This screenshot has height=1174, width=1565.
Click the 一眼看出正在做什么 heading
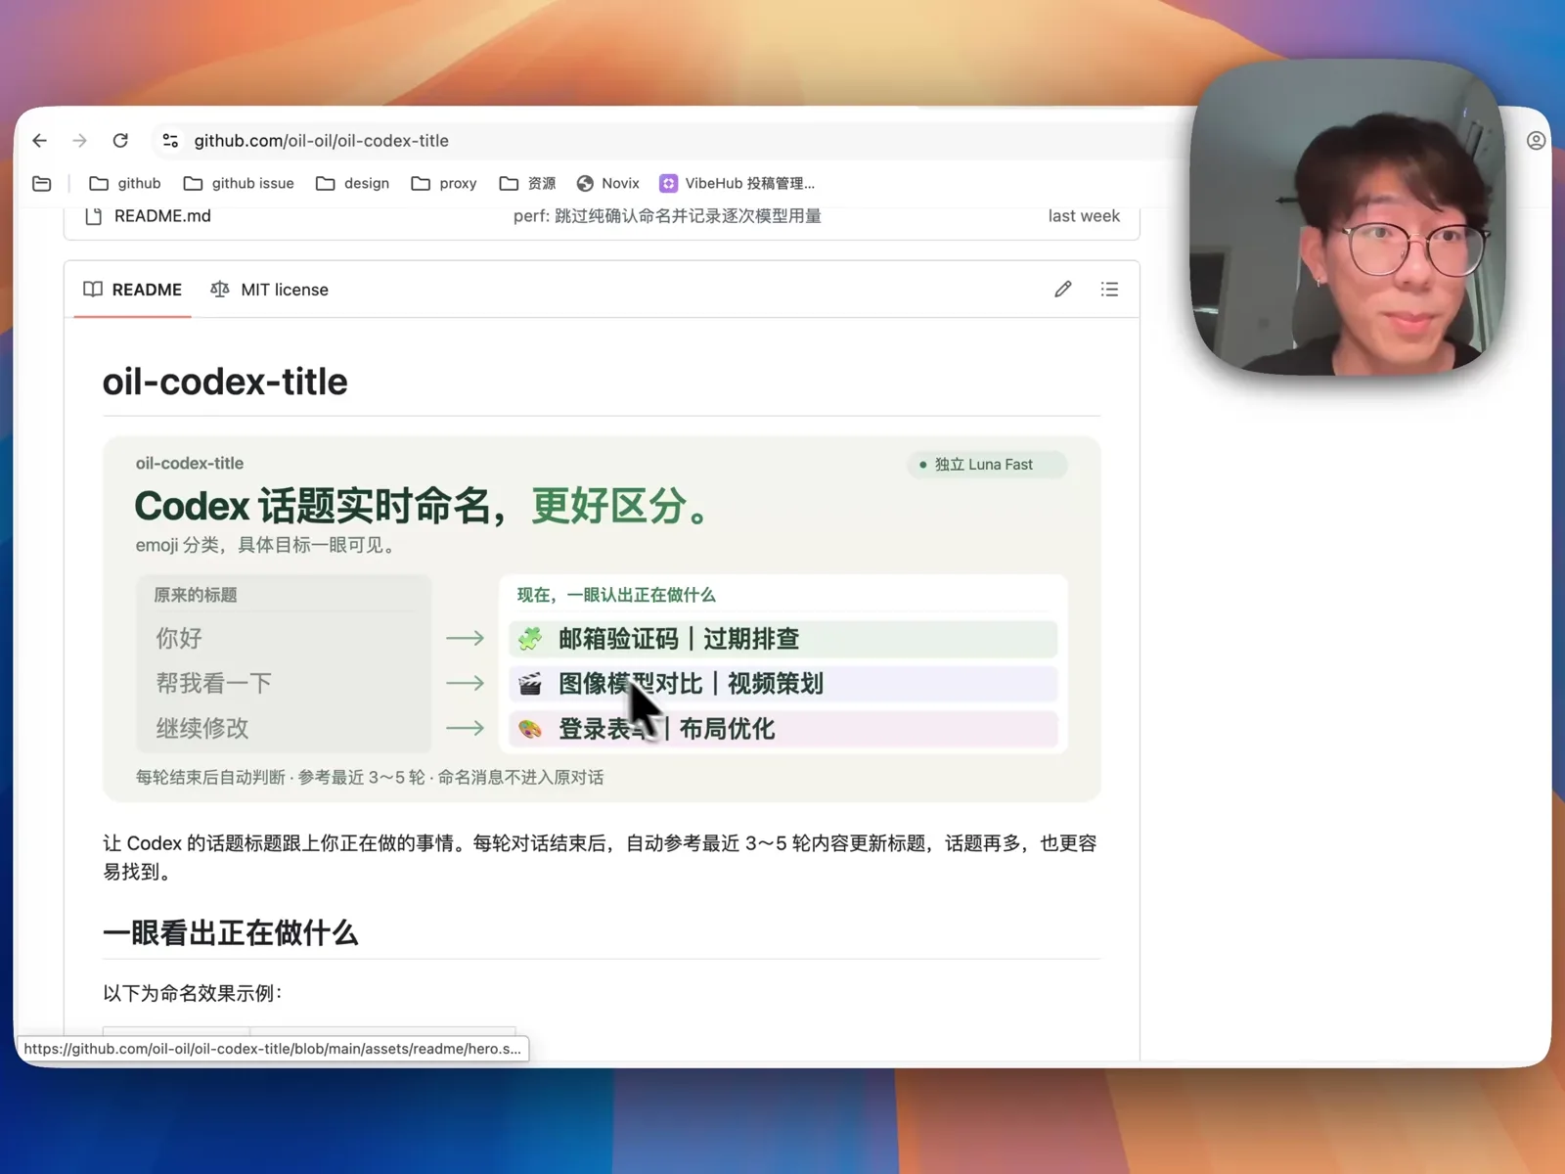231,932
